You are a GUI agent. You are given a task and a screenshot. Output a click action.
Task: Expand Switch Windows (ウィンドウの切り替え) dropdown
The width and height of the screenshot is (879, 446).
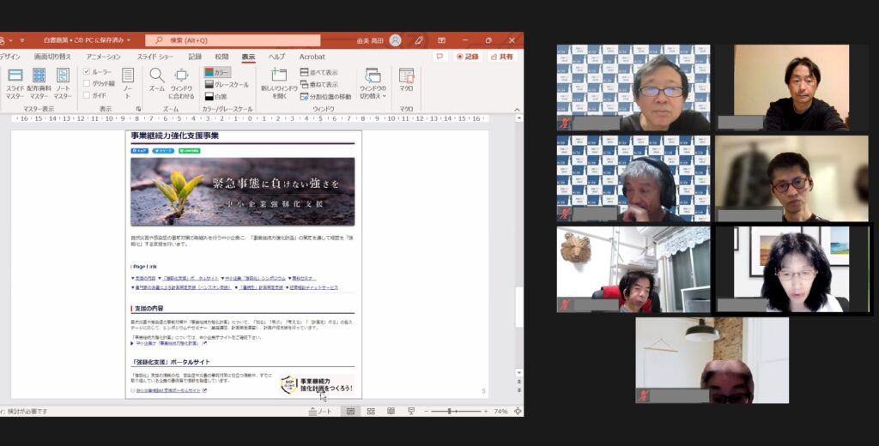(x=373, y=83)
